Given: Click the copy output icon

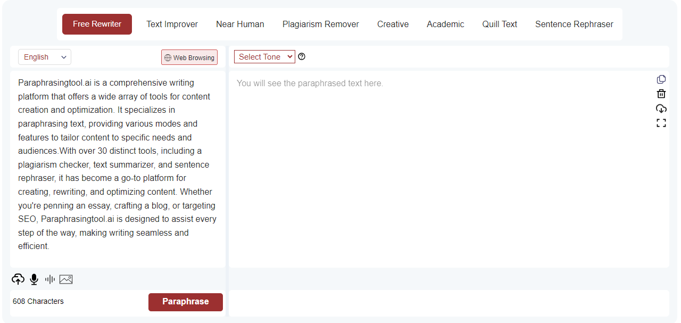Looking at the screenshot, I should 661,79.
